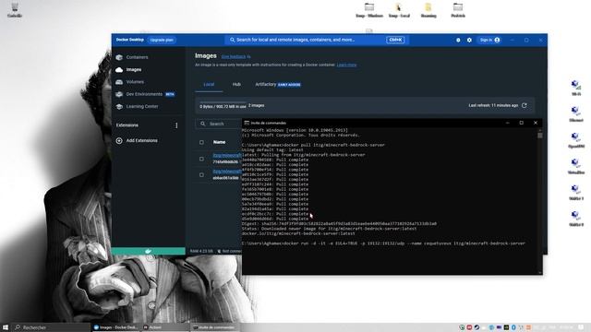Switch to the Local tab
Image resolution: width=591 pixels, height=332 pixels.
[x=209, y=84]
